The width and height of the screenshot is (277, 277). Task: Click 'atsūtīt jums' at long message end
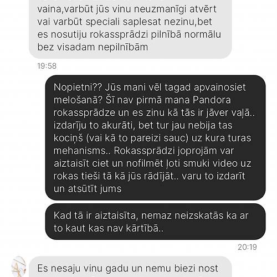coord(95,189)
